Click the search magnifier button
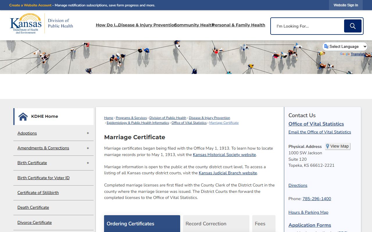The image size is (372, 232). 353,26
